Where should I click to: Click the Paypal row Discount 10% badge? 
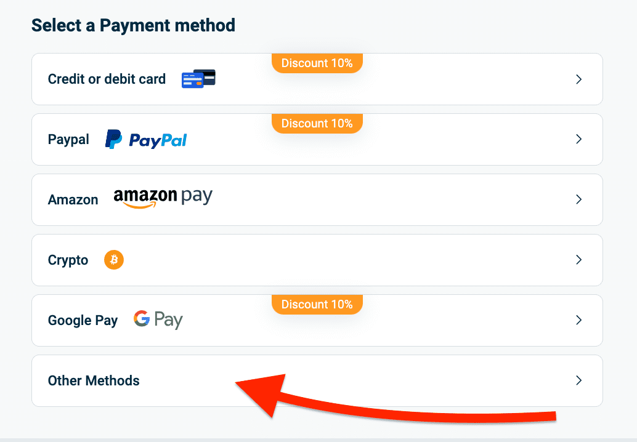[317, 123]
